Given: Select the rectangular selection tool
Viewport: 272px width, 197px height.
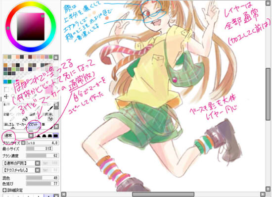Looking at the screenshot, I should tap(6, 90).
